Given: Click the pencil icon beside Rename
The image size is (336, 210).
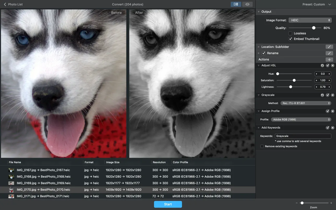Looking at the screenshot, I should tap(329, 53).
